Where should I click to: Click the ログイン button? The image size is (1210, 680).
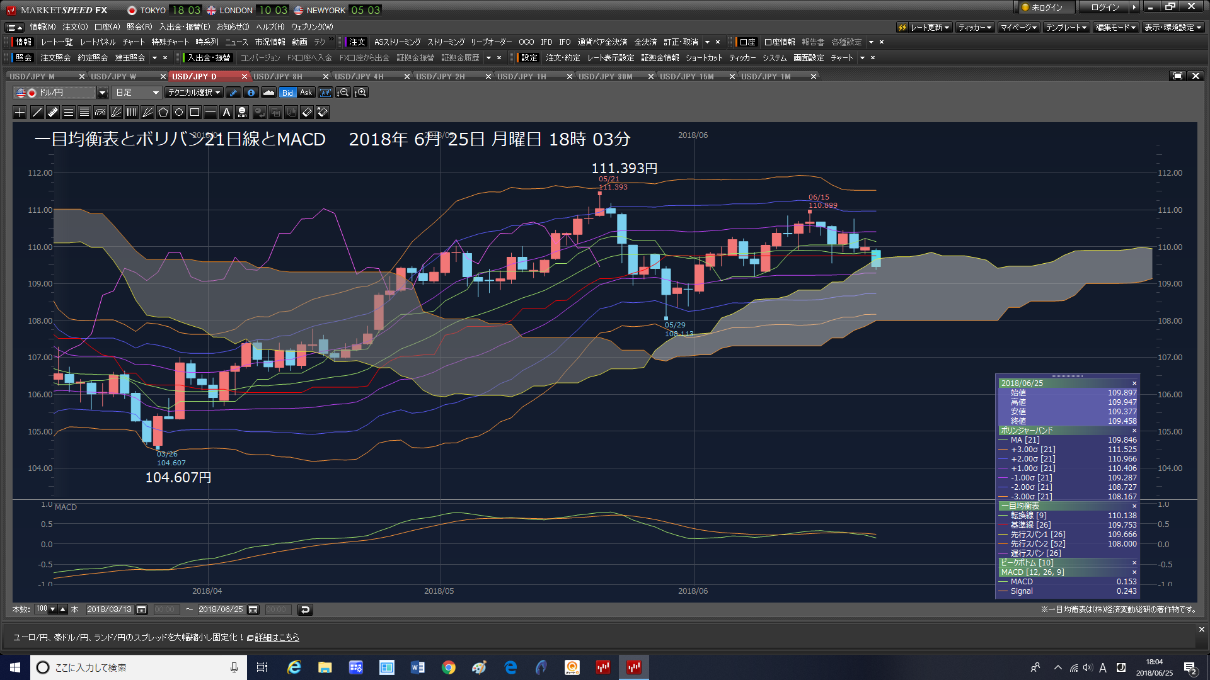[x=1105, y=8]
